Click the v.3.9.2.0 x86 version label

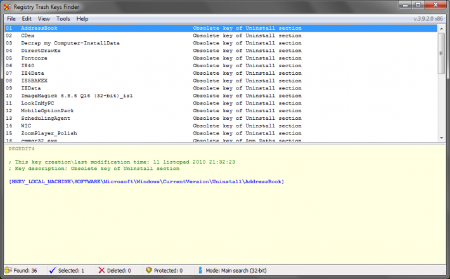tap(428, 19)
